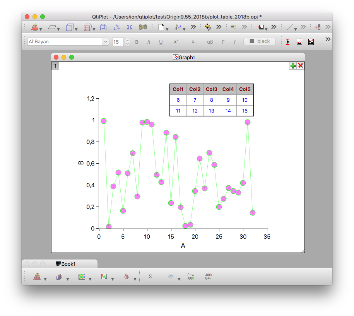The image size is (354, 316).
Task: Expand the new document dropdown arrow
Action: pos(167,29)
